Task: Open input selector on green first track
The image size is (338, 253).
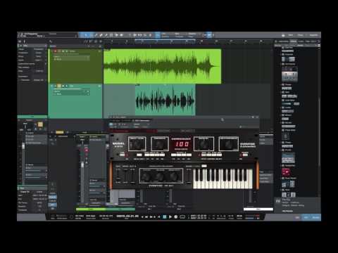Action: (x=71, y=57)
